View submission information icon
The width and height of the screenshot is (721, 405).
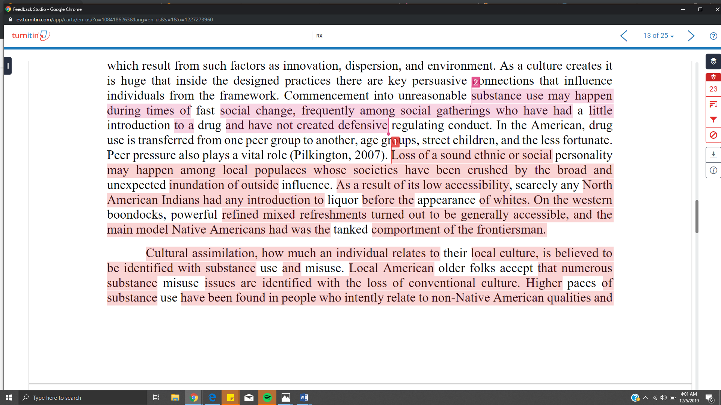(713, 170)
